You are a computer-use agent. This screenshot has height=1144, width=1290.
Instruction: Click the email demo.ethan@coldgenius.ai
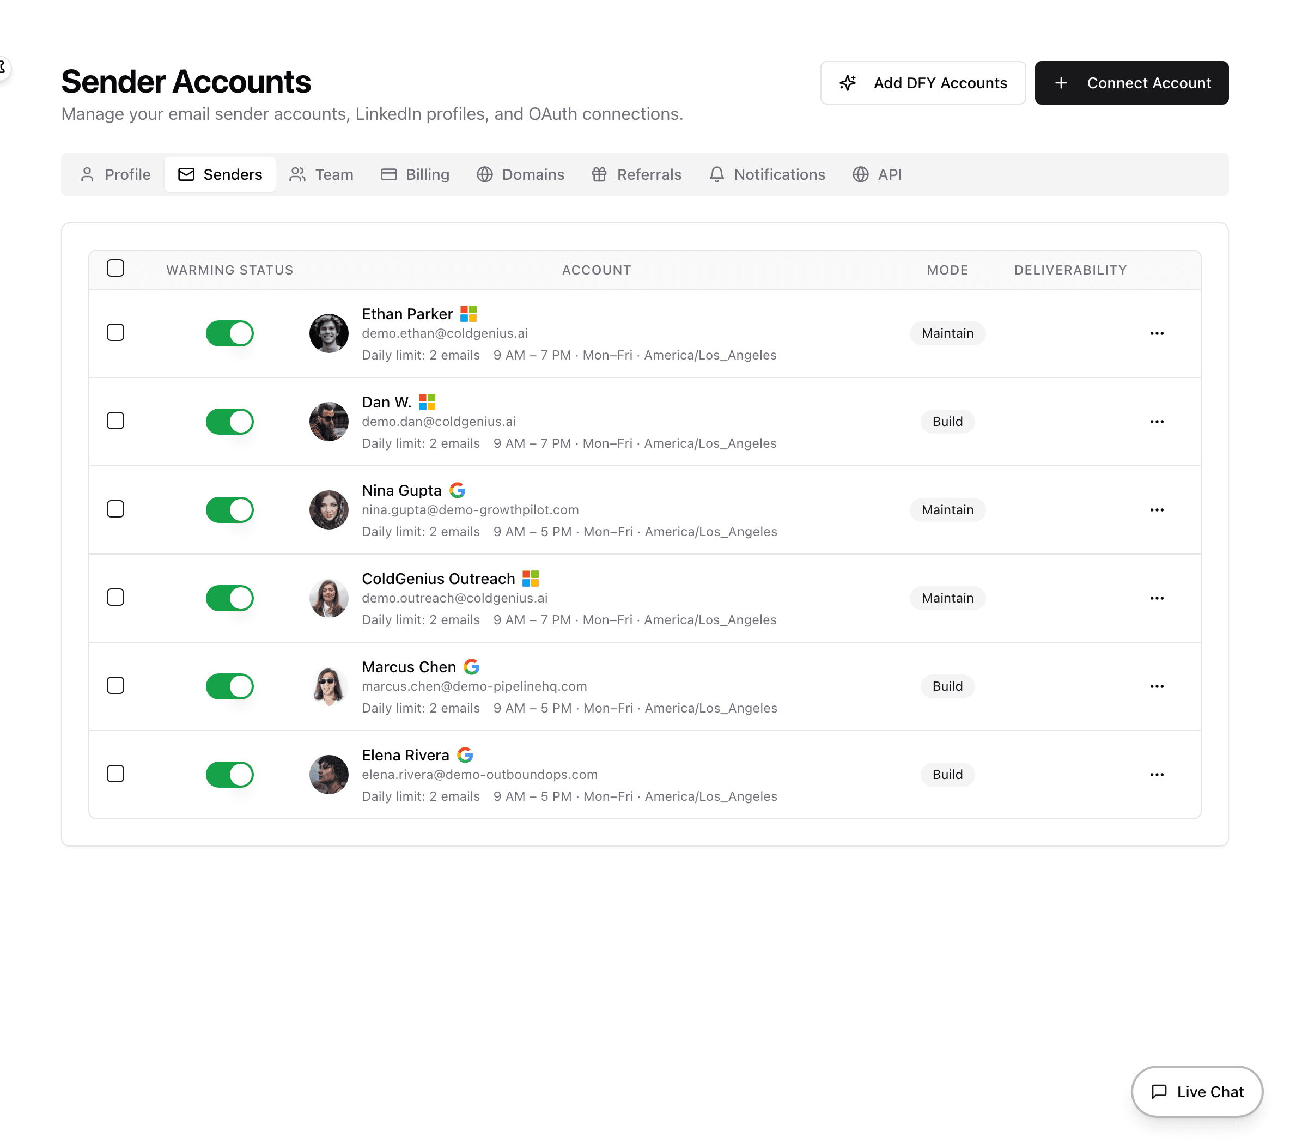click(445, 333)
